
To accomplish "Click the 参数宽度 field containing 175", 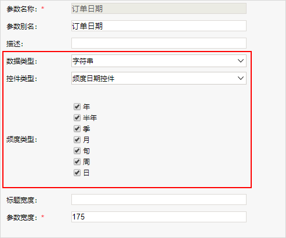I will click(x=159, y=217).
